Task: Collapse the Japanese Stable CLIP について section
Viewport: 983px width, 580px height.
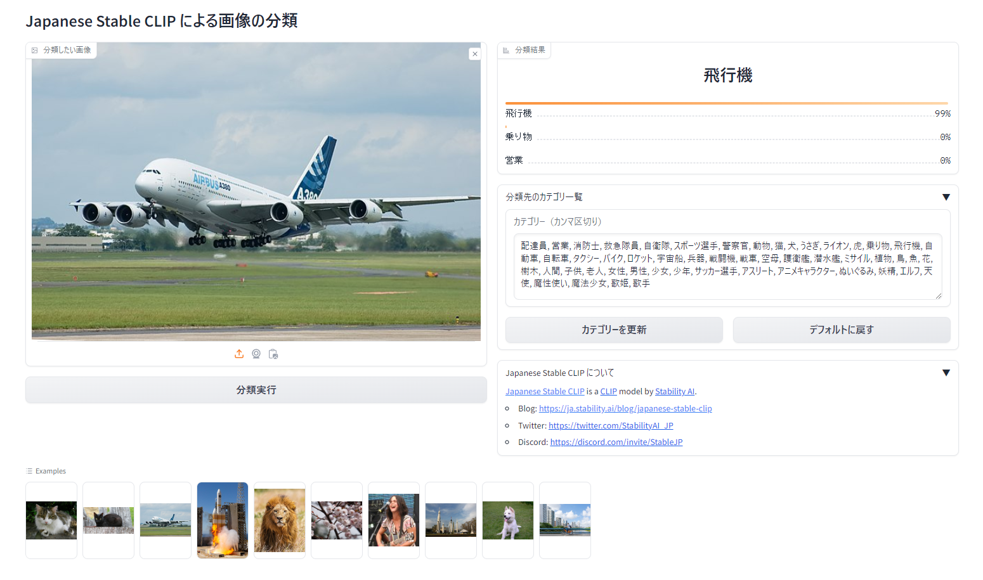Action: (946, 373)
